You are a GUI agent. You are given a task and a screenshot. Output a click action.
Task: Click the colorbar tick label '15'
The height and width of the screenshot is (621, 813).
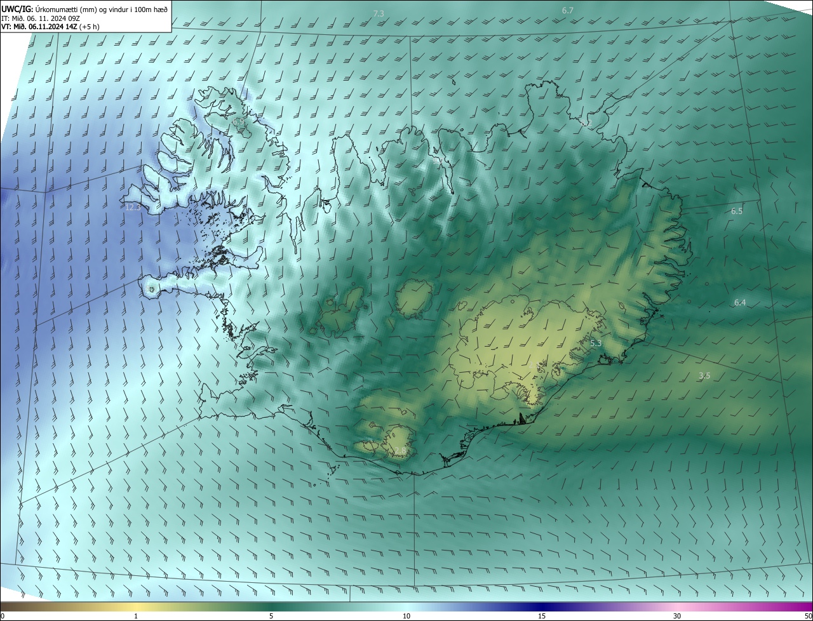tap(542, 616)
